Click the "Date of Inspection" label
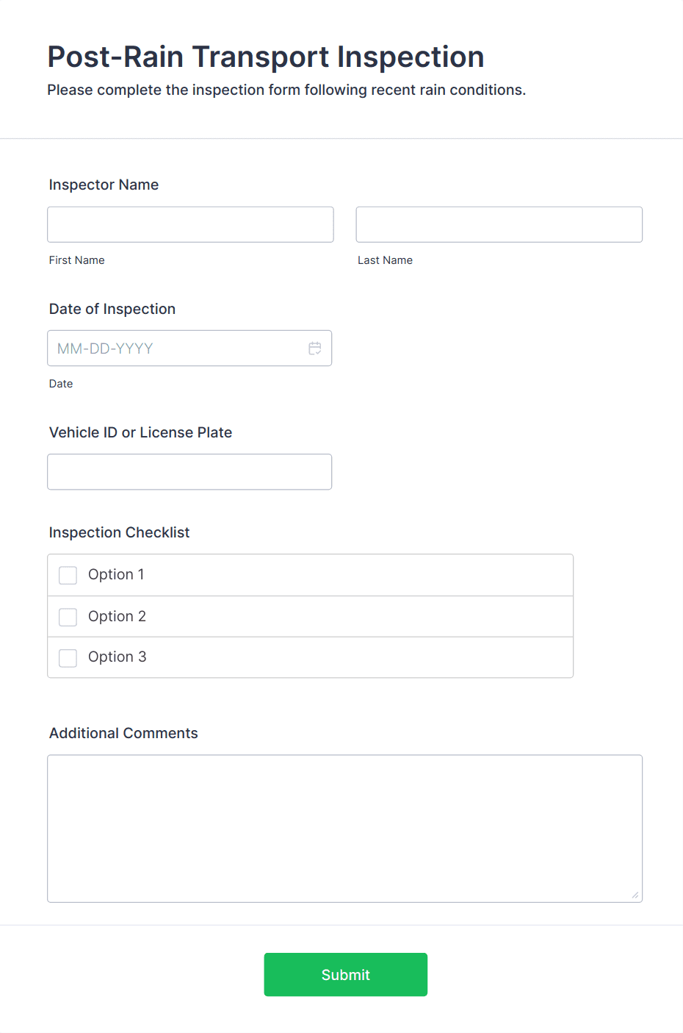 point(112,309)
